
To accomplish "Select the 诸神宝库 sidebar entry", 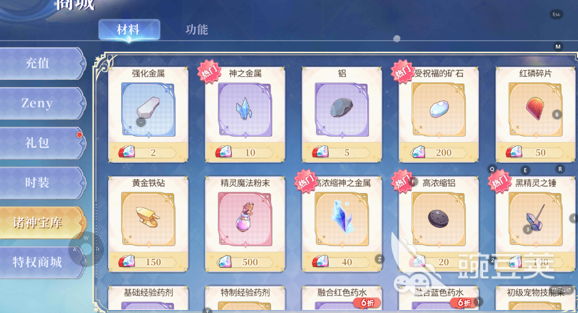I will pos(41,222).
